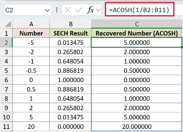183x132 pixels.
Task: Select cell A10 containing 5
Action: [x=31, y=117]
